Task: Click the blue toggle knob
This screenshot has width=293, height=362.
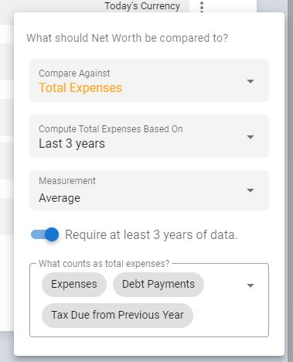Action: [x=52, y=234]
